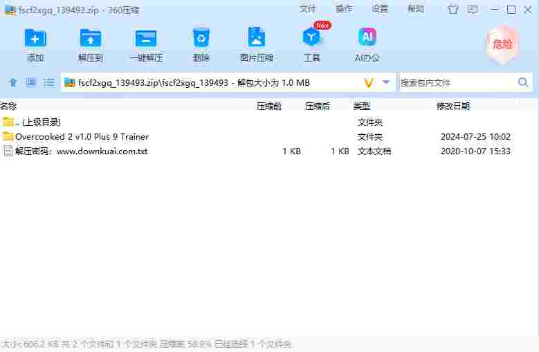Click the 危险 danger warning badge
Screen dimensions: 539x352
point(502,45)
